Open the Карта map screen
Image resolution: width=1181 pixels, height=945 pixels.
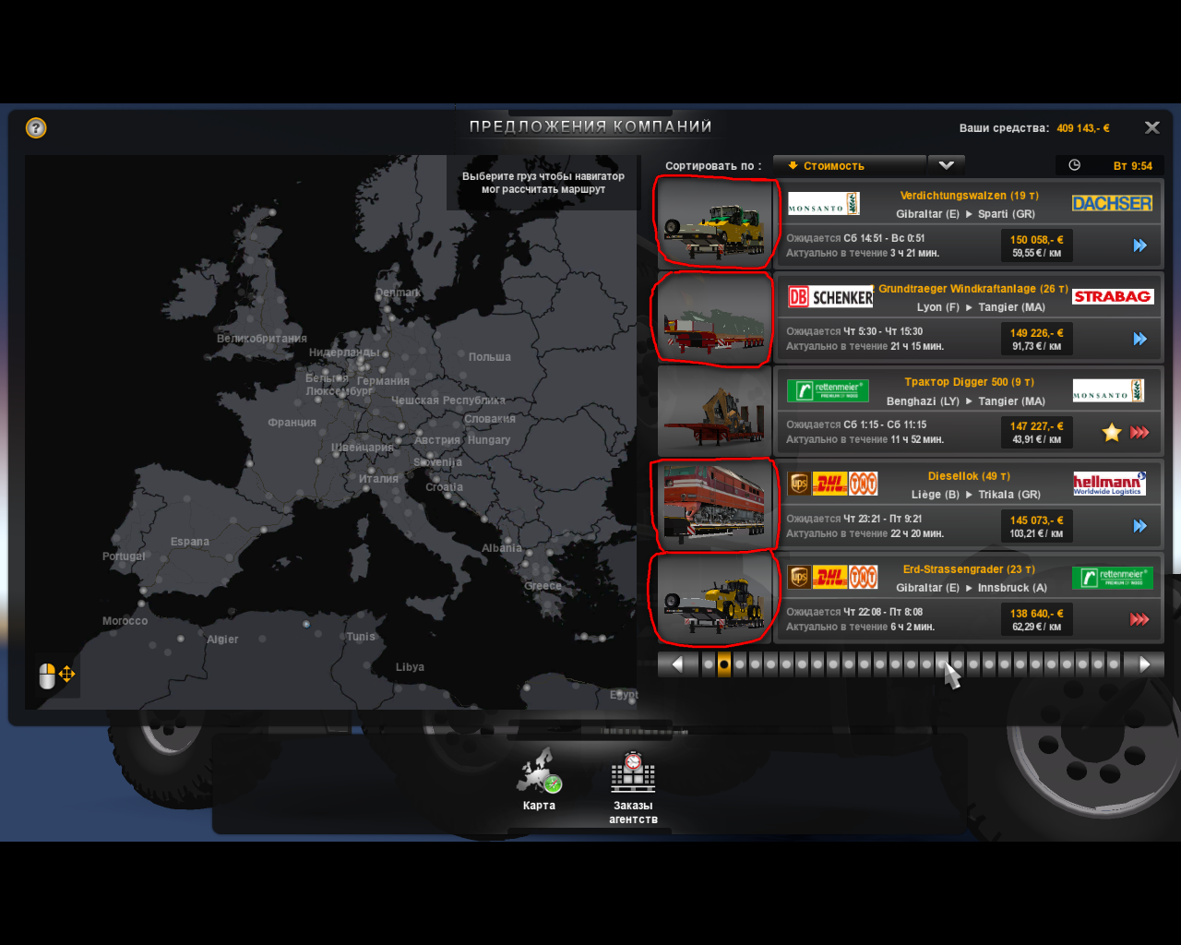pos(540,780)
